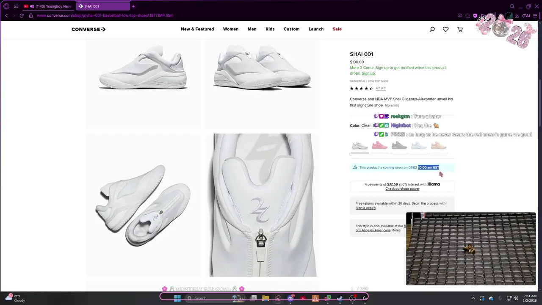542x305 pixels.
Task: Click the snapshot capture icon
Action: [467, 16]
